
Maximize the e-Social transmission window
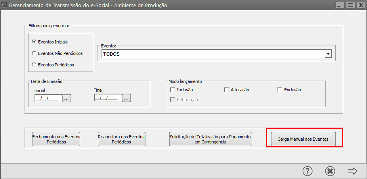[x=350, y=5]
